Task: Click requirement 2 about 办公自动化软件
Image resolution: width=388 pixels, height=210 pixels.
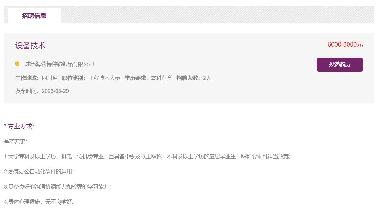Action: [39, 172]
